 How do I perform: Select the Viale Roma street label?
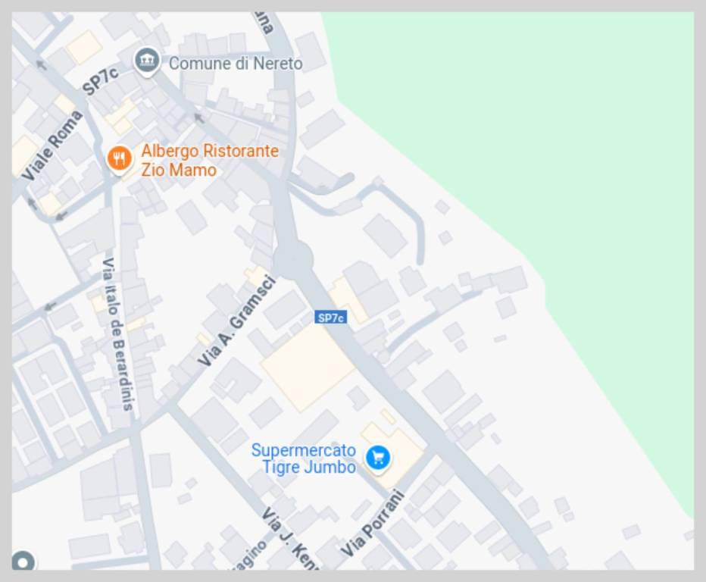point(52,145)
